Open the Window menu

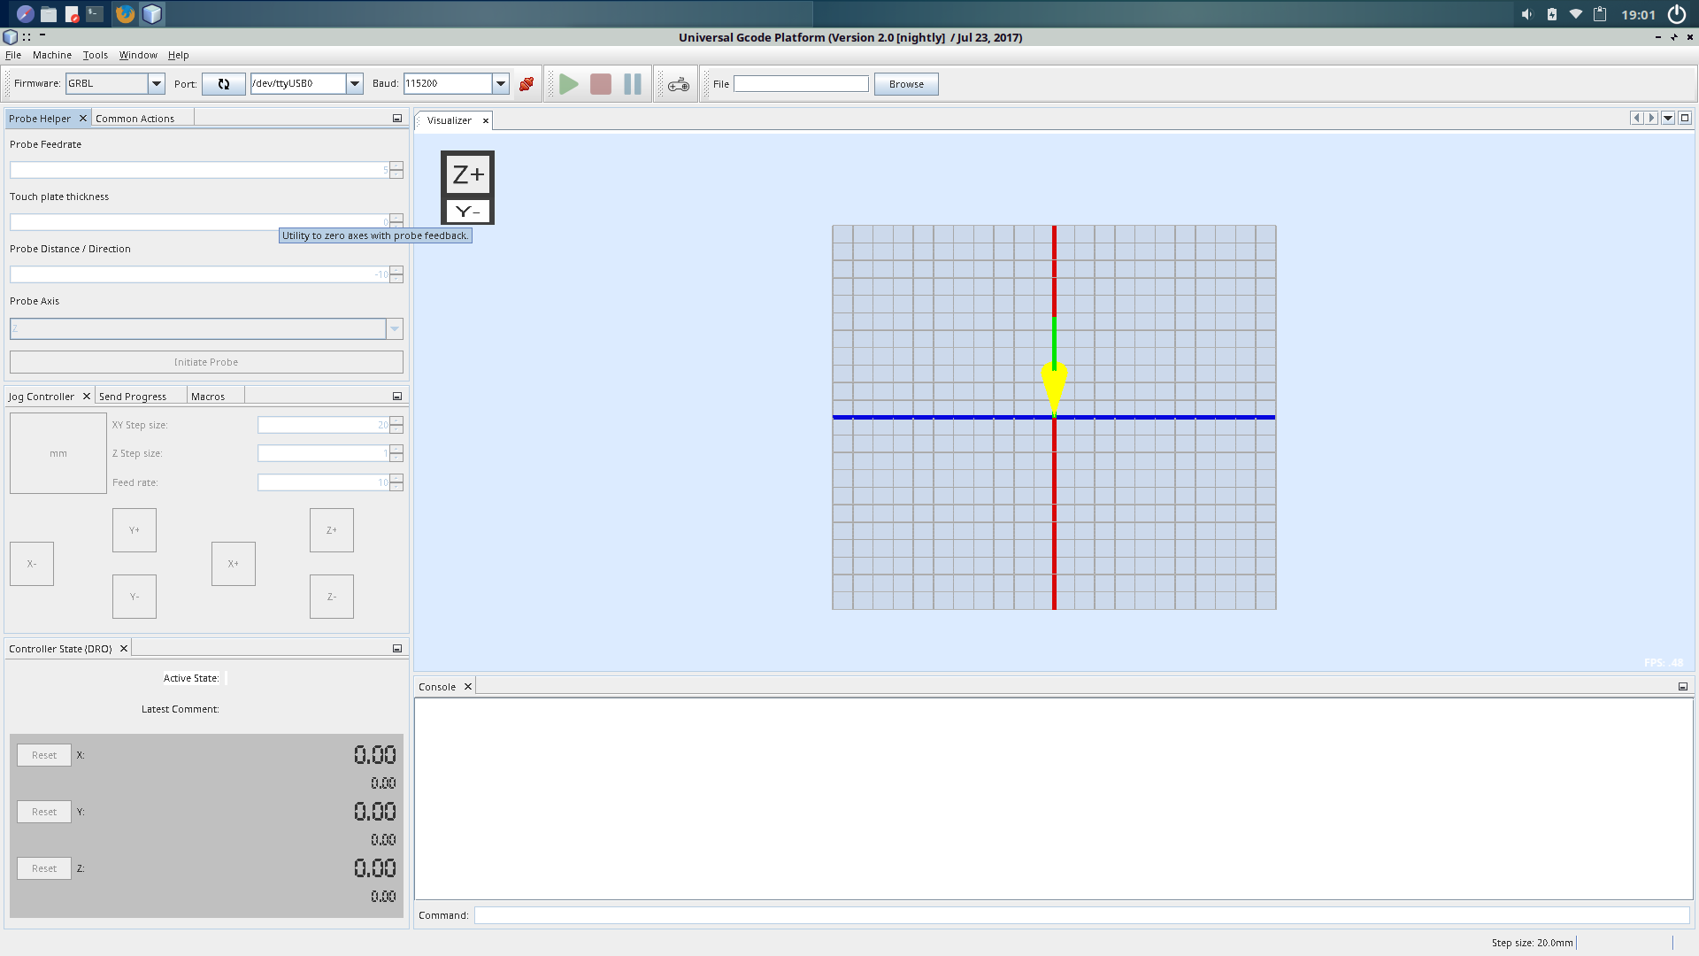pos(138,55)
